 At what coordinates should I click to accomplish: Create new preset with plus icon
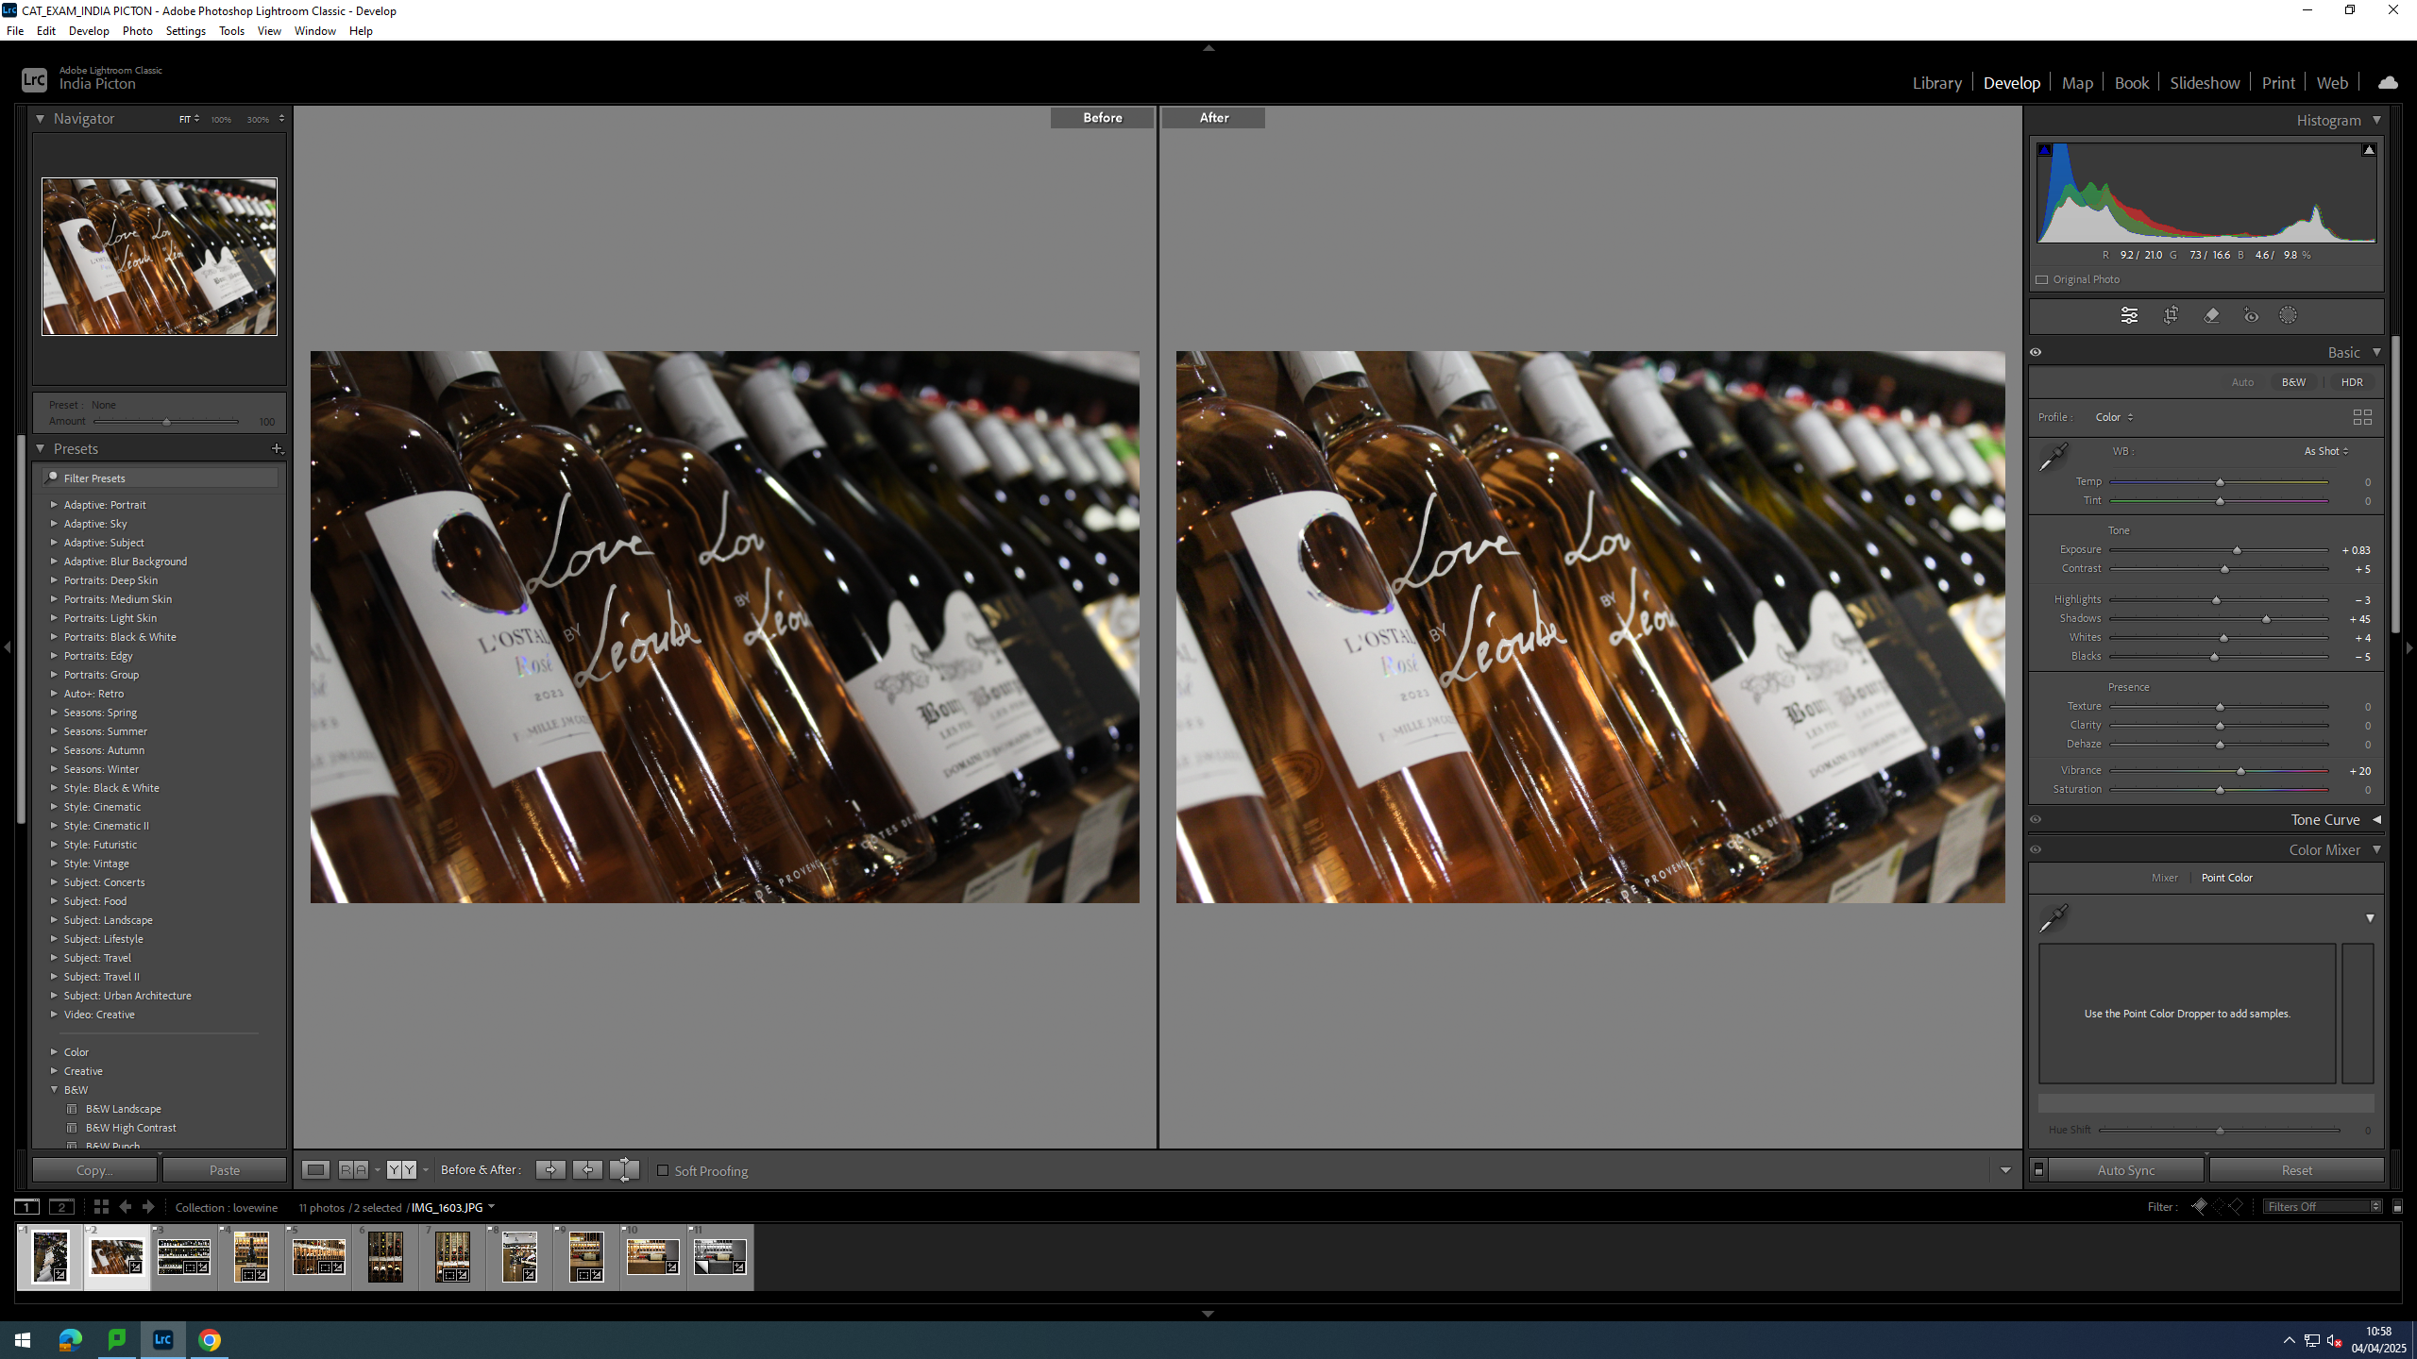(x=277, y=449)
